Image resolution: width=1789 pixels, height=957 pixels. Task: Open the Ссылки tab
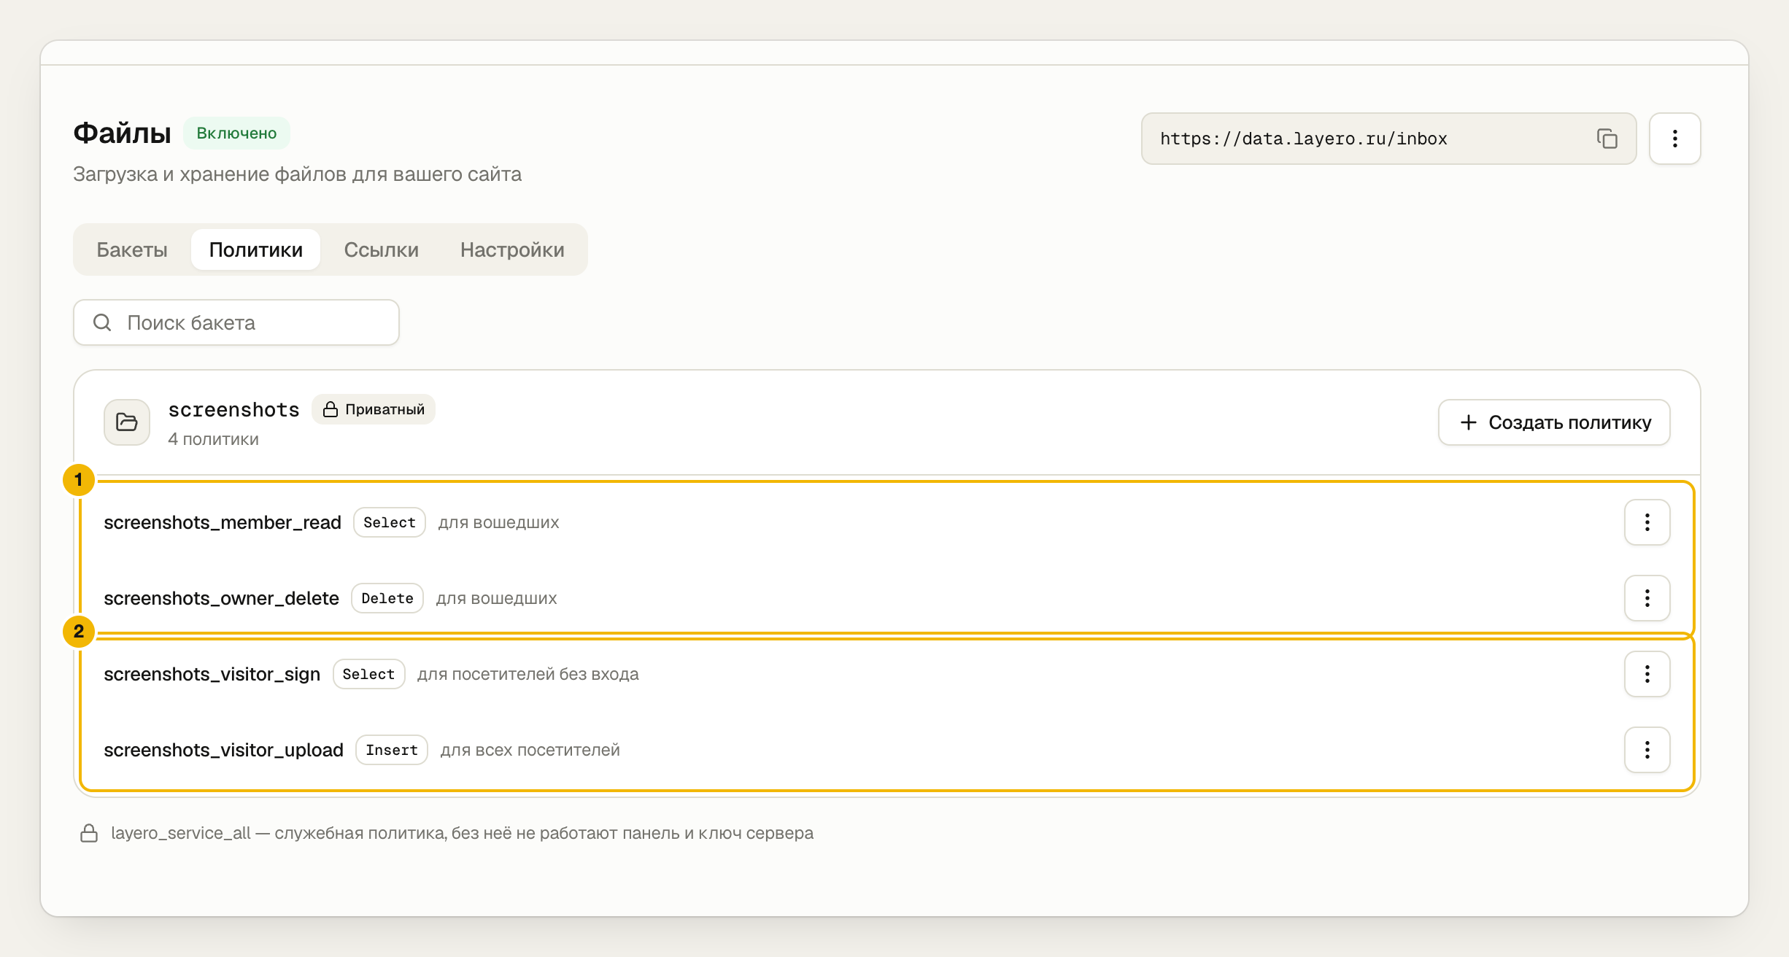(x=382, y=249)
